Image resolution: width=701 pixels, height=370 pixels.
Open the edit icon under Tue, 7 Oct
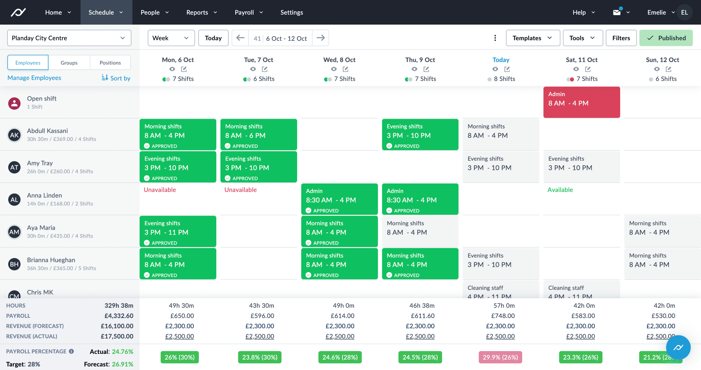pyautogui.click(x=265, y=69)
